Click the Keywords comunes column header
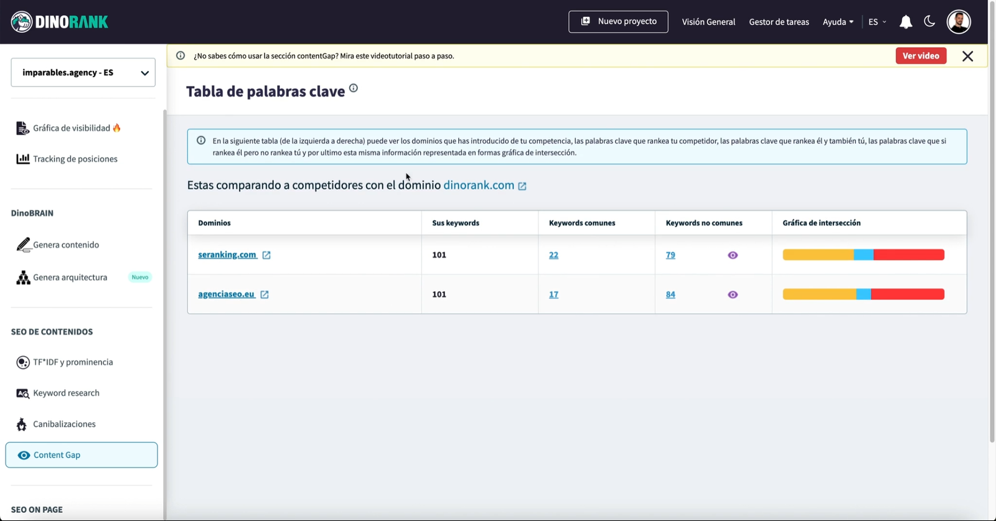Image resolution: width=996 pixels, height=521 pixels. coord(582,223)
